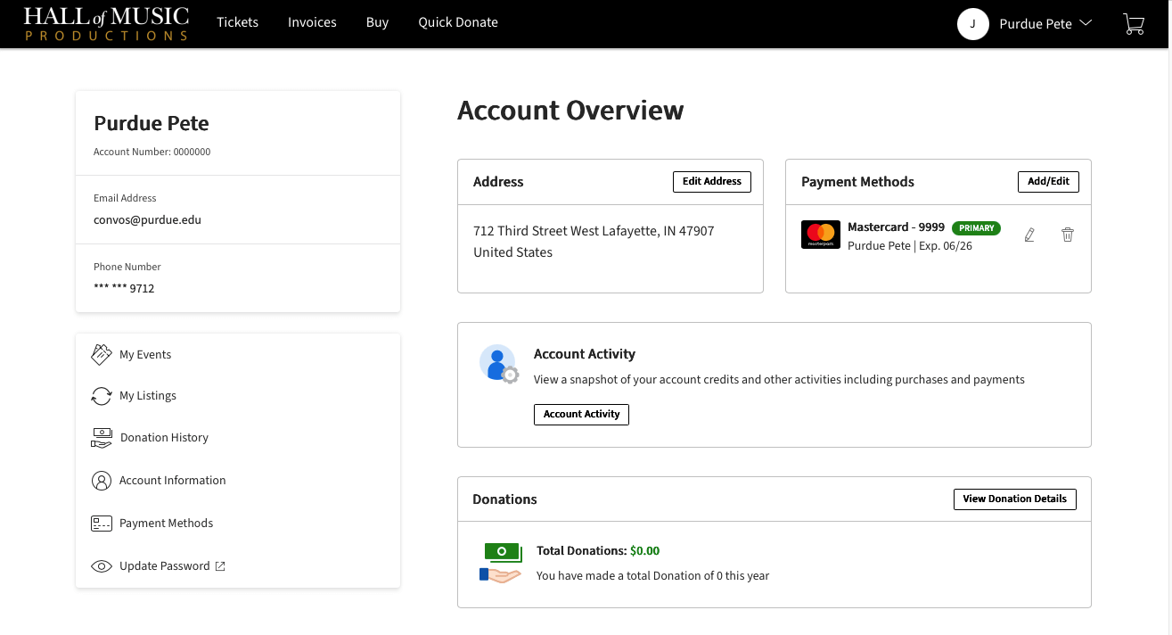Click the Phone Number label

point(127,267)
